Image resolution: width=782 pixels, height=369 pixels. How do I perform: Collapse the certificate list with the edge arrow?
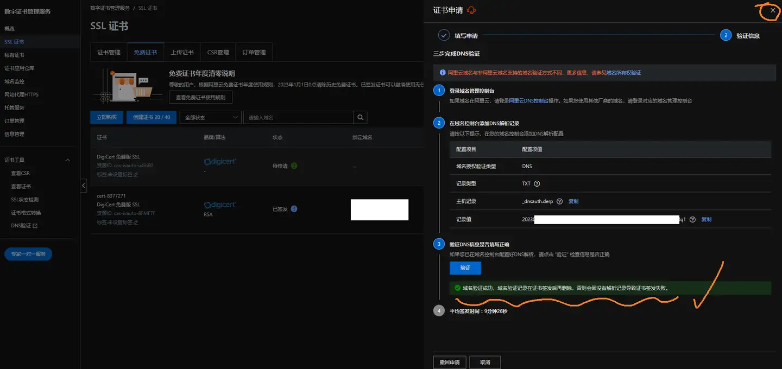83,185
